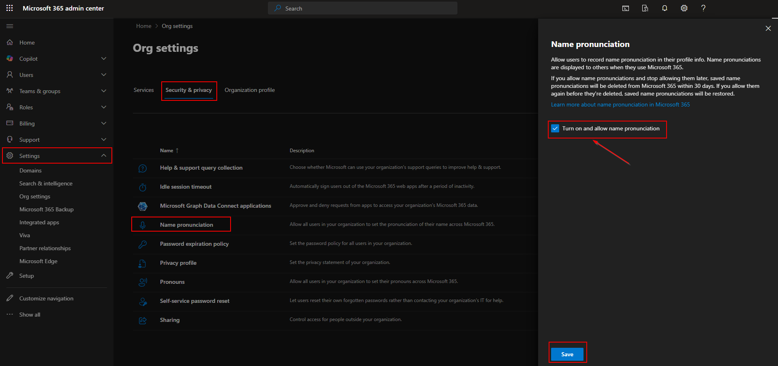The width and height of the screenshot is (778, 366).
Task: Expand the Support chevron
Action: tap(104, 140)
